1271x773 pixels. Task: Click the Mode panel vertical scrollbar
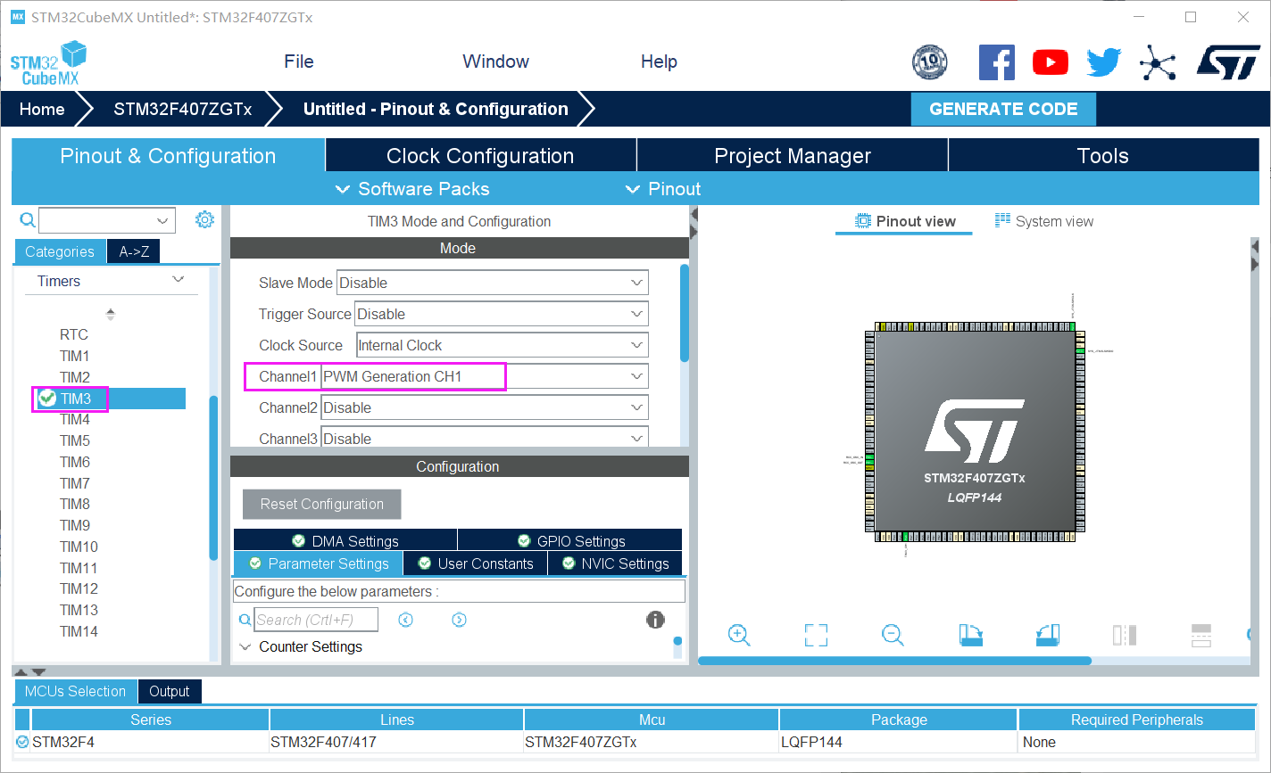(x=685, y=313)
